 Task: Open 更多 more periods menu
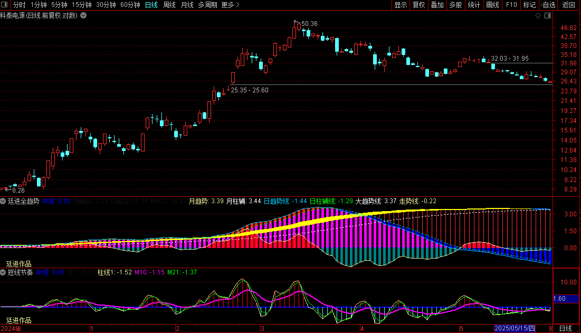coord(230,5)
